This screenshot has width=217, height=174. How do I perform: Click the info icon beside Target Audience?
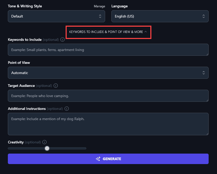tap(55, 86)
